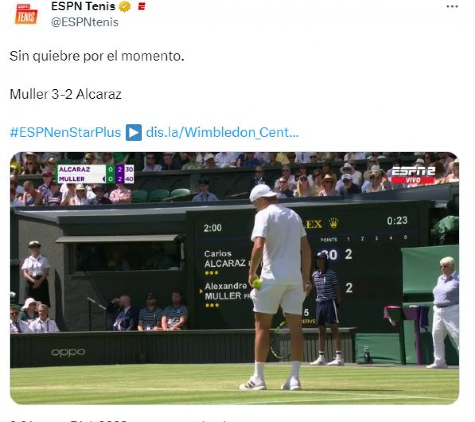Click the play button emoji icon
This screenshot has width=475, height=422.
pos(133,132)
